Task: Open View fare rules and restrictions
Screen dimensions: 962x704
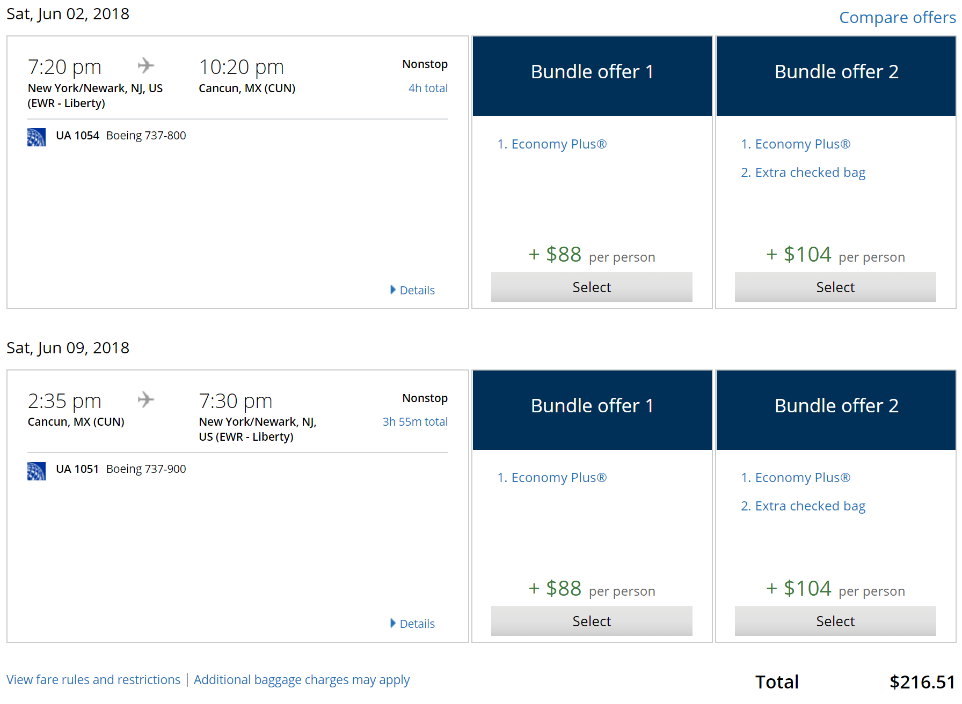Action: [x=93, y=679]
